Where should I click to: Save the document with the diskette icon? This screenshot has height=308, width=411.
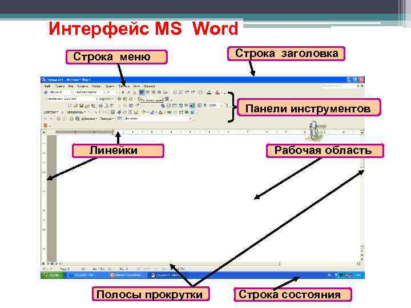[81, 106]
